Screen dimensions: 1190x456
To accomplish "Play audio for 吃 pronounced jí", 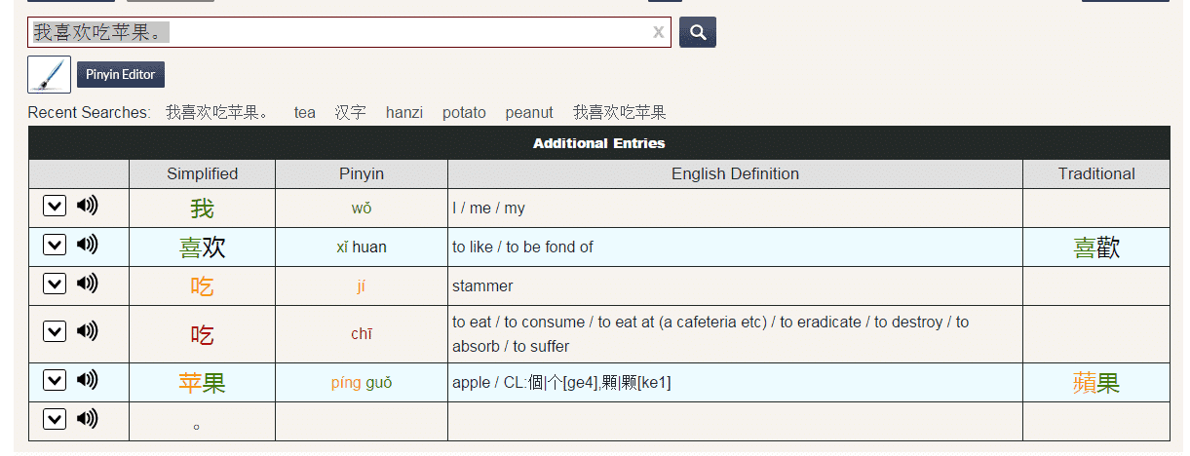I will pos(88,284).
